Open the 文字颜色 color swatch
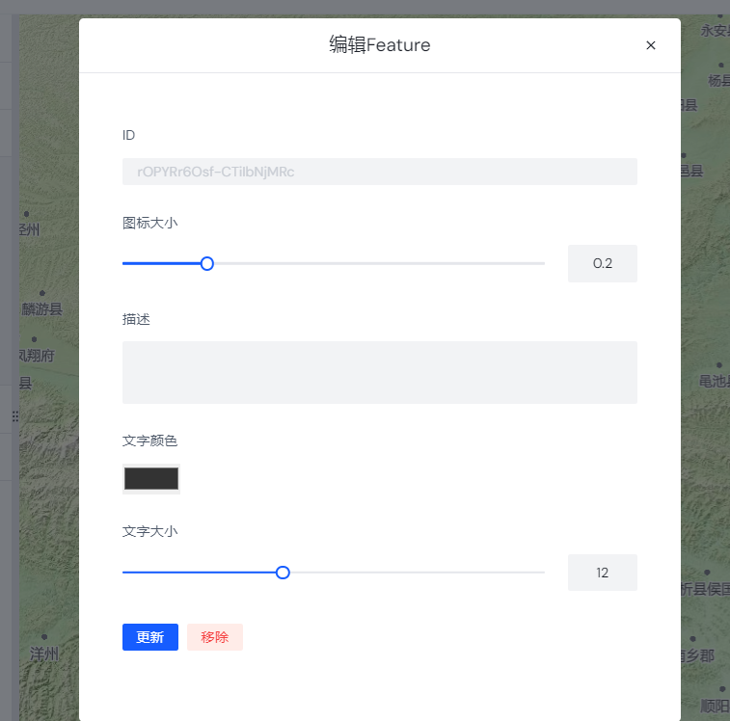The image size is (730, 721). tap(151, 479)
